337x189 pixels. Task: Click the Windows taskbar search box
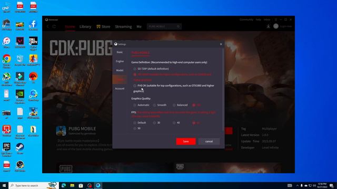pyautogui.click(x=34, y=185)
